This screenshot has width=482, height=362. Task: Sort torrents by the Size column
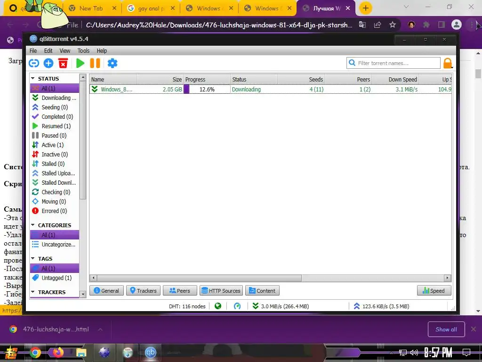(160, 79)
